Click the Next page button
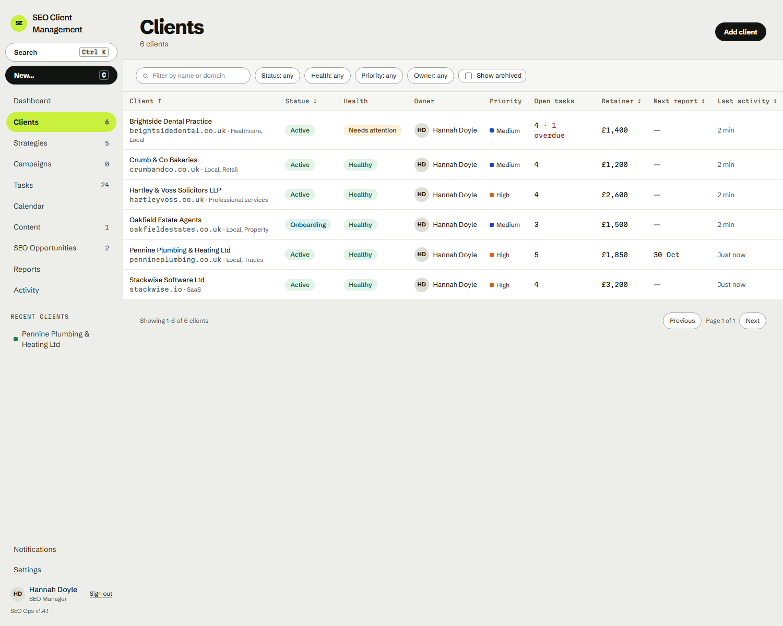783x626 pixels. [x=753, y=321]
